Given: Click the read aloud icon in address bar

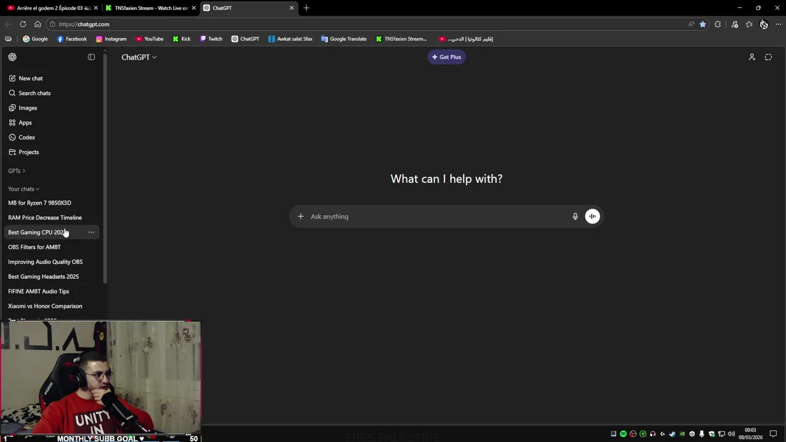Looking at the screenshot, I should (691, 24).
